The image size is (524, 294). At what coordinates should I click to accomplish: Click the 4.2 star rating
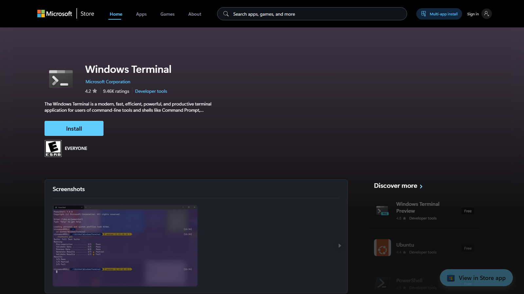click(91, 91)
